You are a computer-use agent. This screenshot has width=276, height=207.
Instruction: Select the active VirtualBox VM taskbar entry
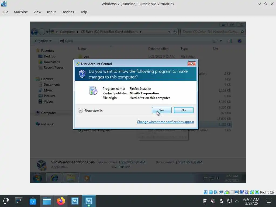89,201
